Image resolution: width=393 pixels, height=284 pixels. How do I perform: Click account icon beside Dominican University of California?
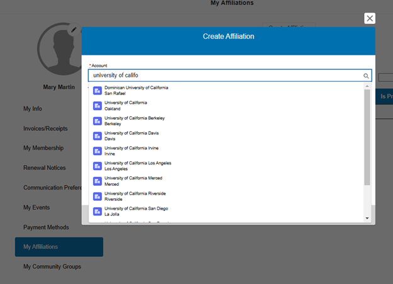click(x=97, y=91)
